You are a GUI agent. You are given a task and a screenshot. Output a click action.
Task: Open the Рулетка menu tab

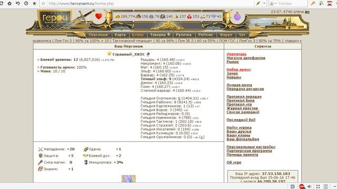184,35
